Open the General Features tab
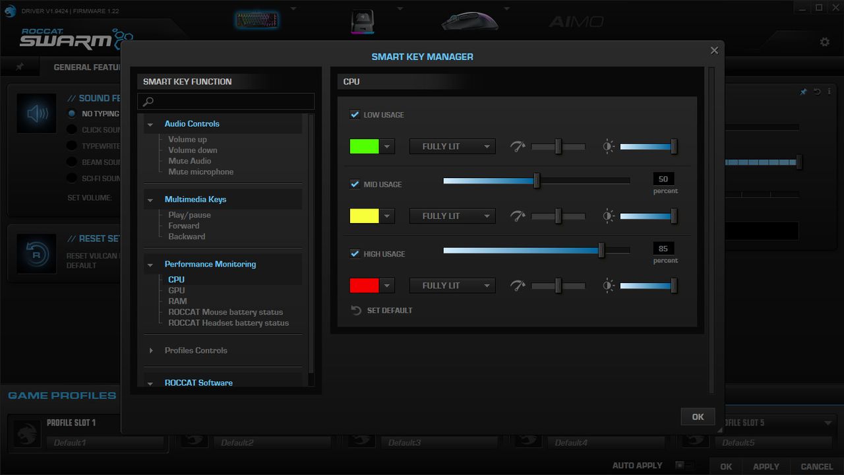 (87, 67)
